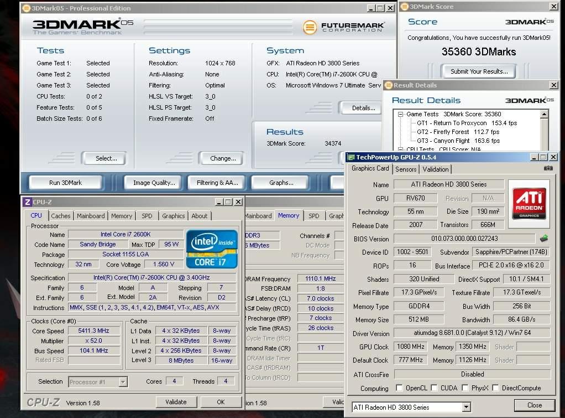Click the DRAM Frequency value 1110.1 MHz
The image size is (565, 418).
[320, 278]
